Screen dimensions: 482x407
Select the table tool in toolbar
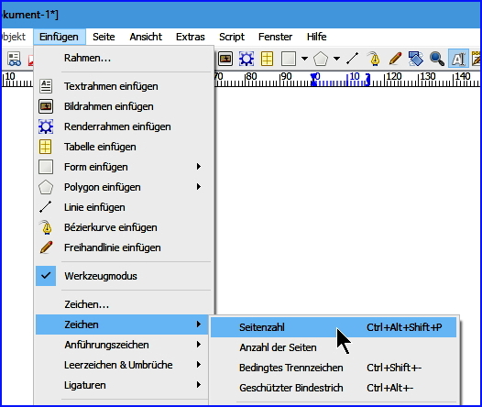point(267,59)
